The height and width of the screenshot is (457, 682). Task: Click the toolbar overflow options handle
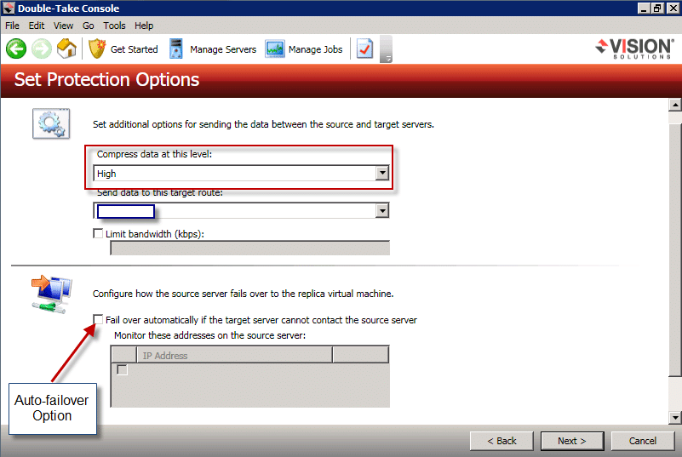pyautogui.click(x=387, y=51)
